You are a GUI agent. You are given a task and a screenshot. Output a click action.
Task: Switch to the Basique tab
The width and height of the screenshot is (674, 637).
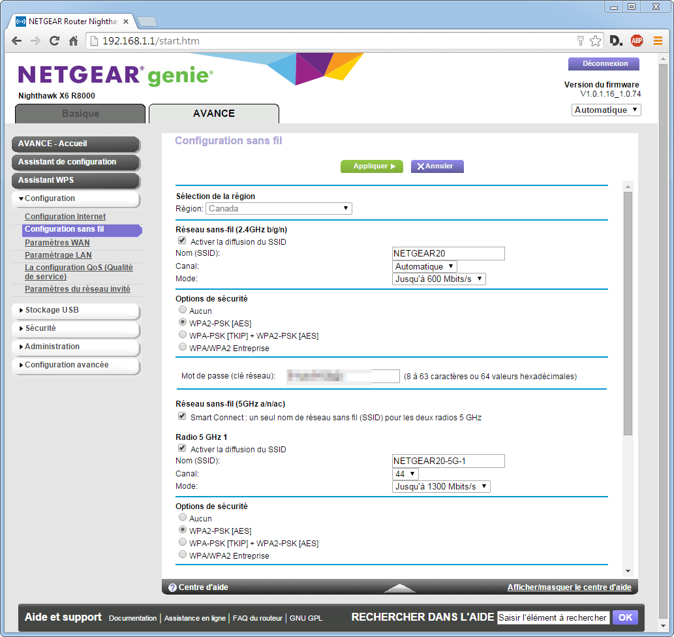80,114
